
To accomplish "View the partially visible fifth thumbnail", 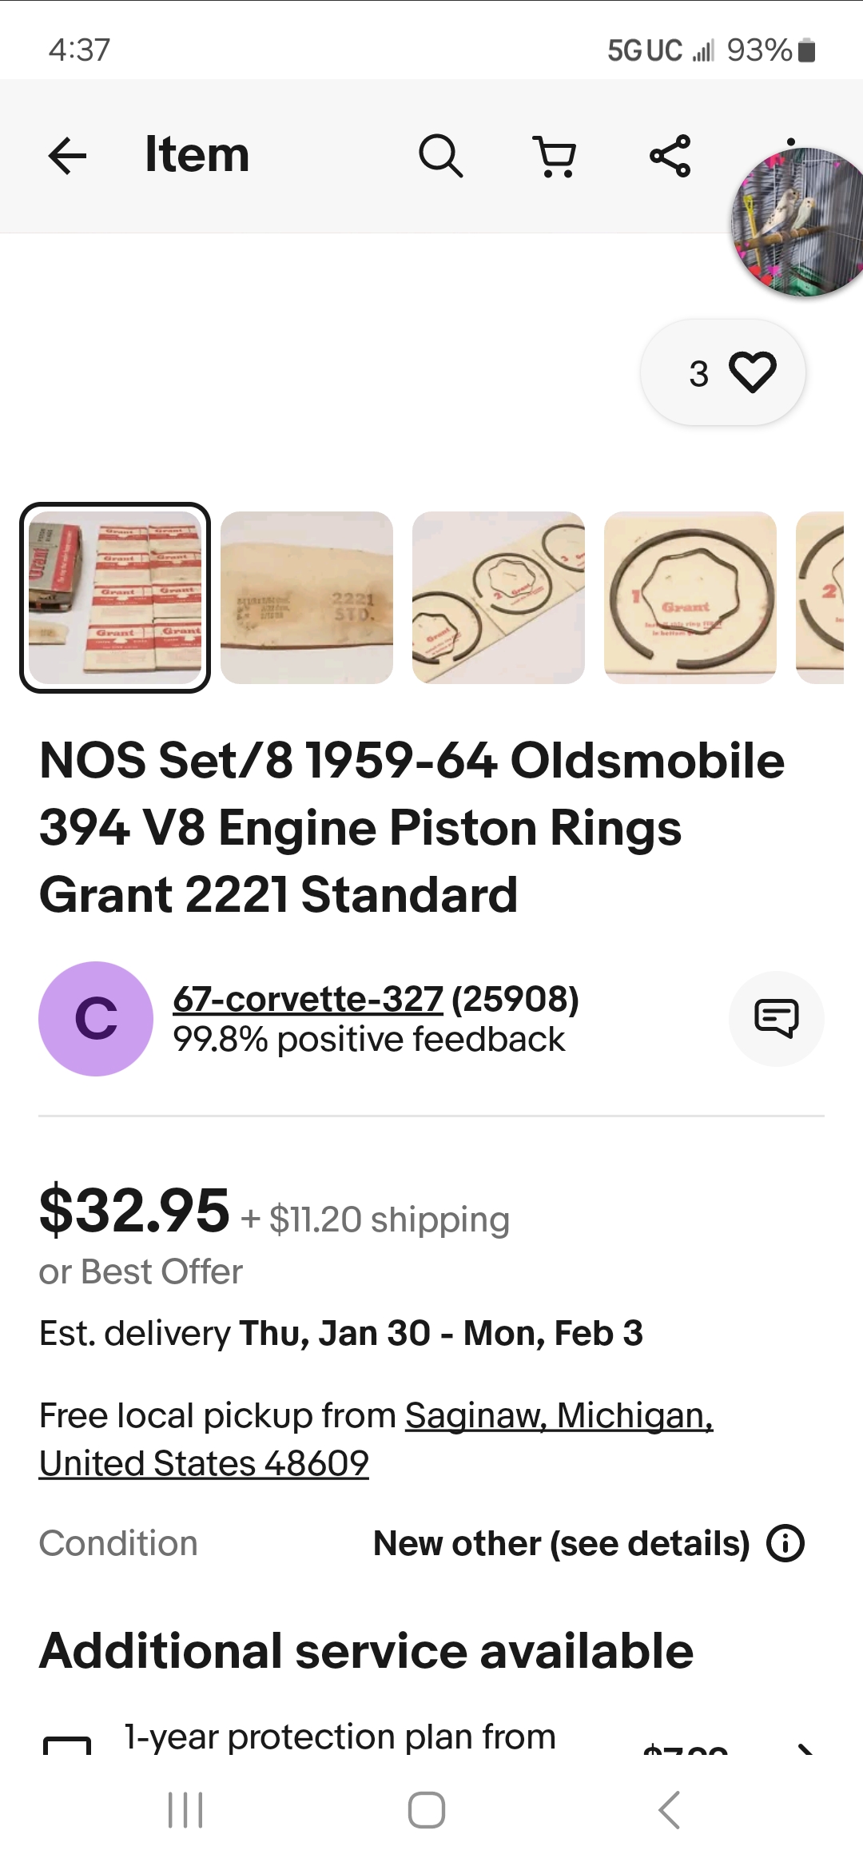I will 821,598.
